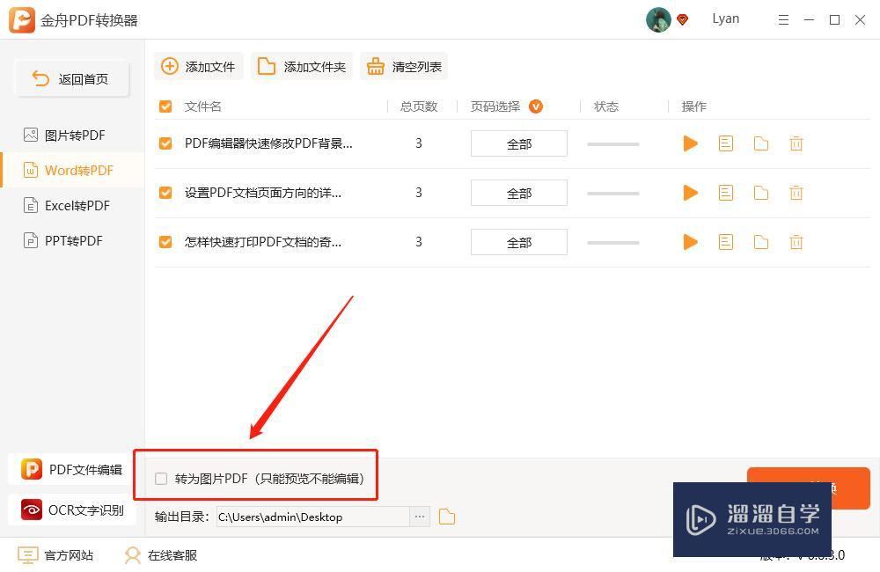
Task: Delete the 设置PDF文档页面方向 file from list
Action: (x=796, y=193)
